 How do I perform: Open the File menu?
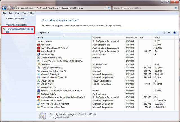click(5, 13)
